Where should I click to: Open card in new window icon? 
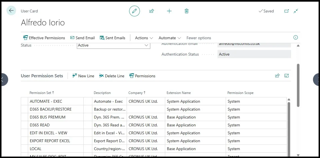287,11
